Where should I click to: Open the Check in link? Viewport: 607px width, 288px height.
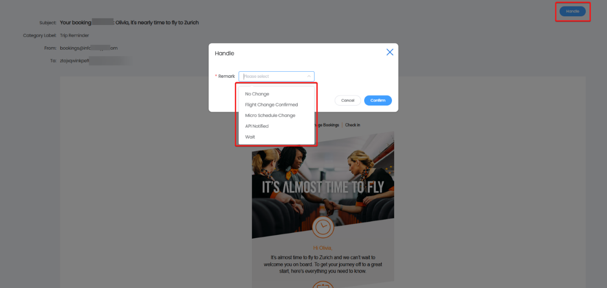pyautogui.click(x=352, y=125)
